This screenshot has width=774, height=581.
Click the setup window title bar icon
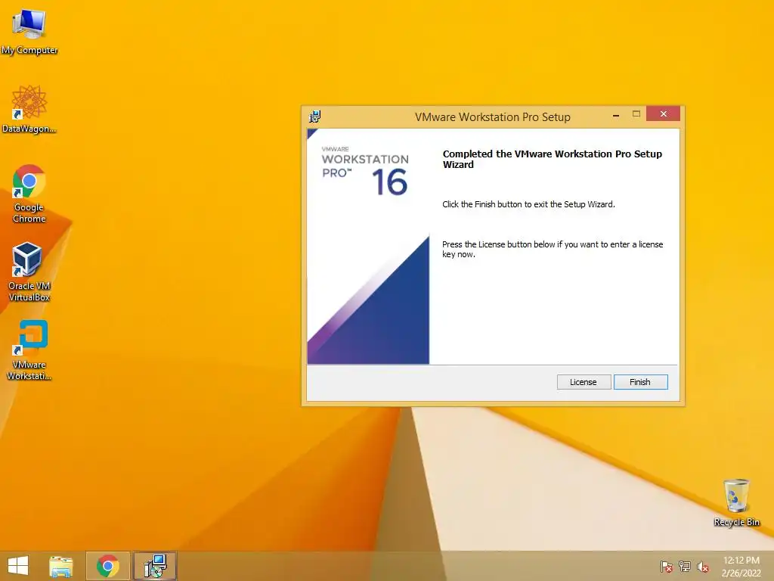click(x=315, y=117)
